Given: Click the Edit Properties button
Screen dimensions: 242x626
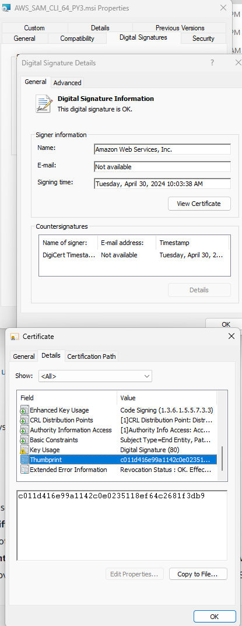Looking at the screenshot, I should coord(134,574).
